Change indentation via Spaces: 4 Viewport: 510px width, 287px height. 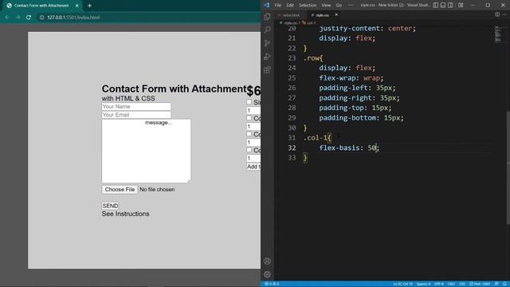pyautogui.click(x=423, y=284)
